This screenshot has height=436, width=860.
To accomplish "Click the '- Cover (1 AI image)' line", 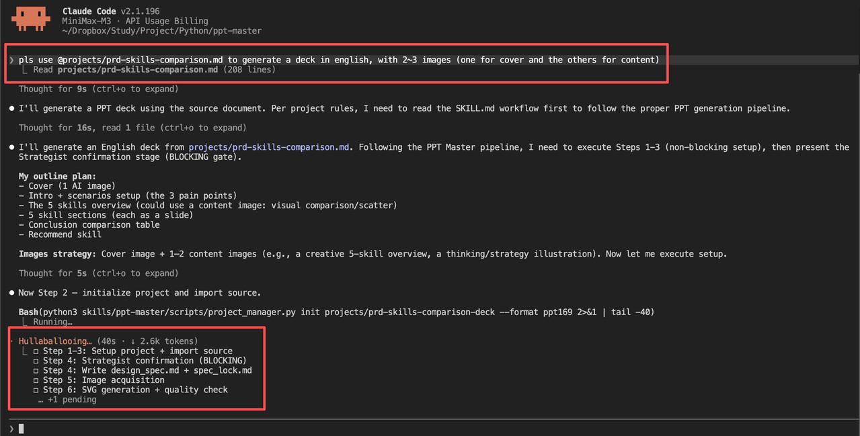I will [67, 186].
